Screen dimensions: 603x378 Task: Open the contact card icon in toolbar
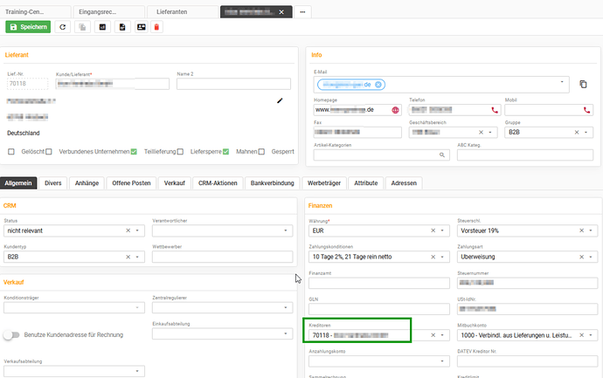click(x=142, y=27)
